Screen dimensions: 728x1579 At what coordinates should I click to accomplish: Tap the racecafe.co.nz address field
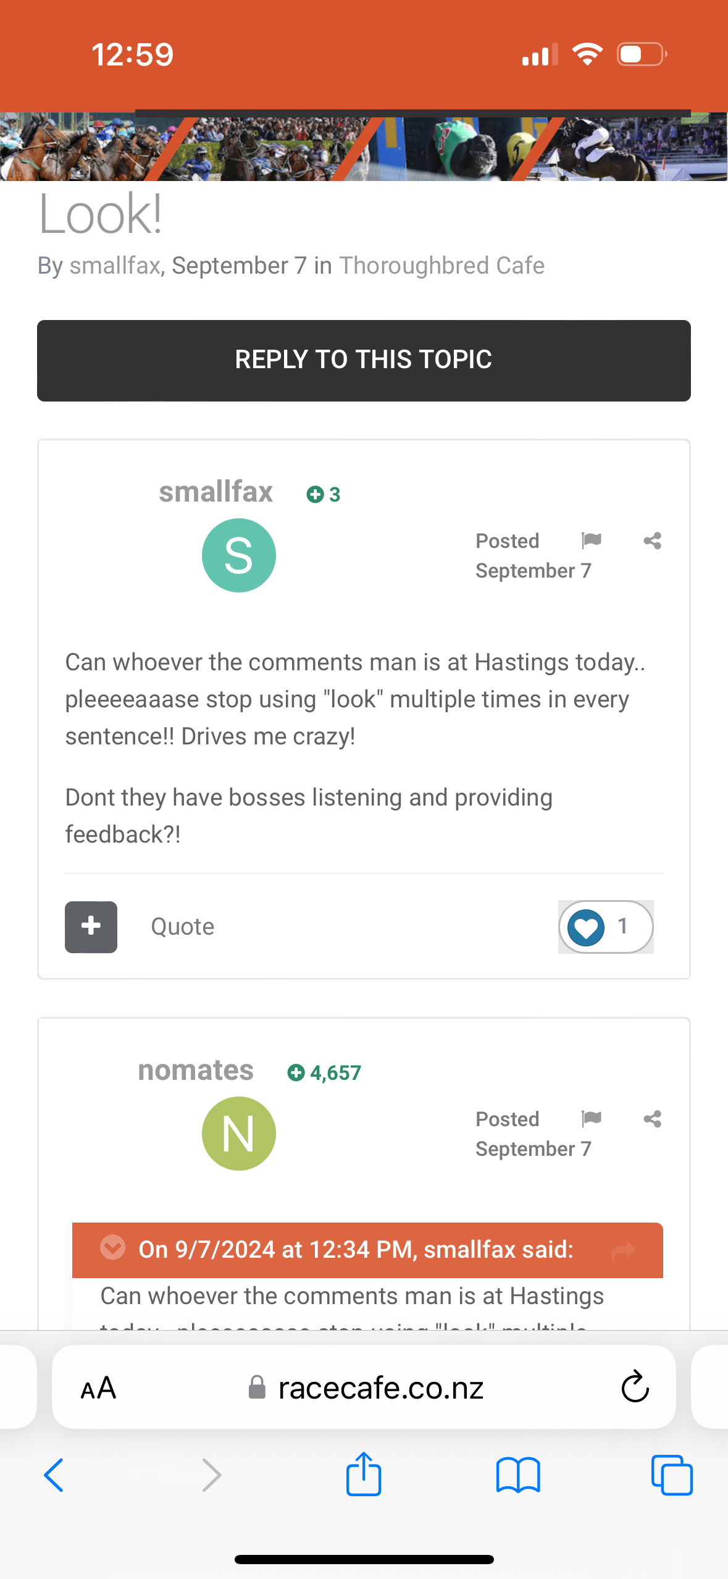(x=380, y=1388)
